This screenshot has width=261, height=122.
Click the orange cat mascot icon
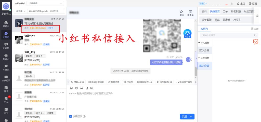click(x=255, y=42)
